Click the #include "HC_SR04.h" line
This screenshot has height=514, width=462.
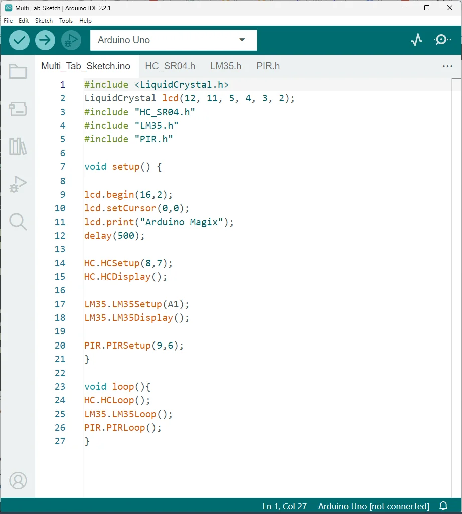(139, 112)
